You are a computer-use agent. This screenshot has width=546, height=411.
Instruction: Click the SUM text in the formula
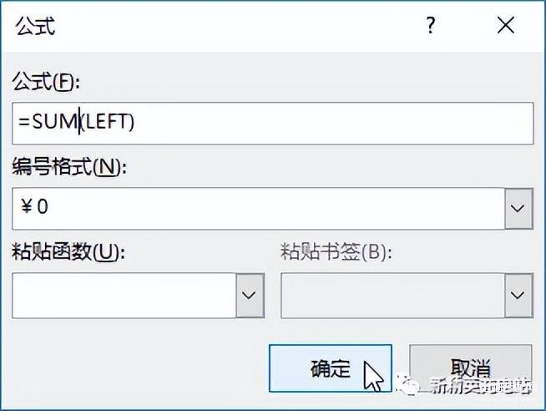[53, 122]
